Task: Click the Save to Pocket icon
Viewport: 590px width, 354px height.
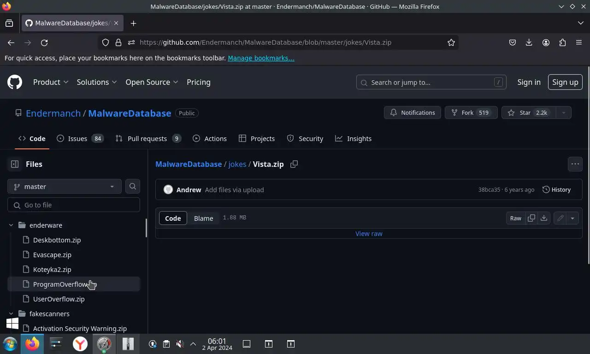Action: (513, 42)
